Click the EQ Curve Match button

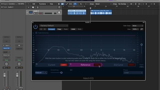(x=131, y=65)
